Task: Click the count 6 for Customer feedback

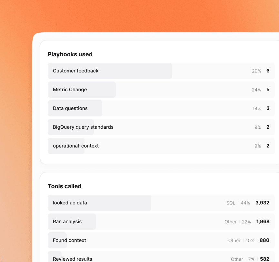Action: [x=268, y=71]
